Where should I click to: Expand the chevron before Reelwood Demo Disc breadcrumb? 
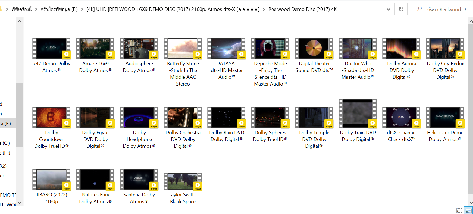(x=264, y=9)
